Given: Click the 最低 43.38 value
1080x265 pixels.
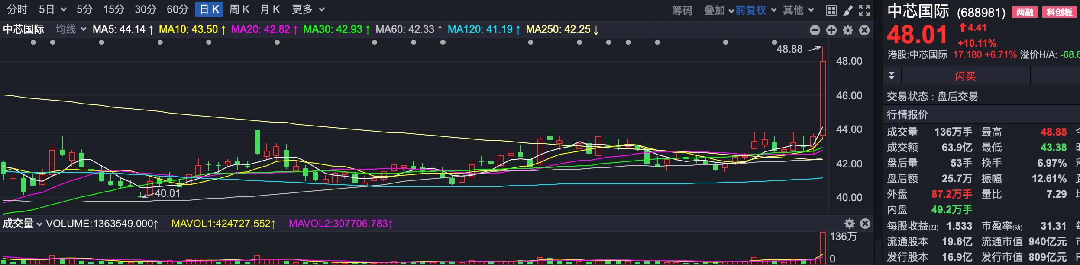Looking at the screenshot, I should pos(1054,147).
